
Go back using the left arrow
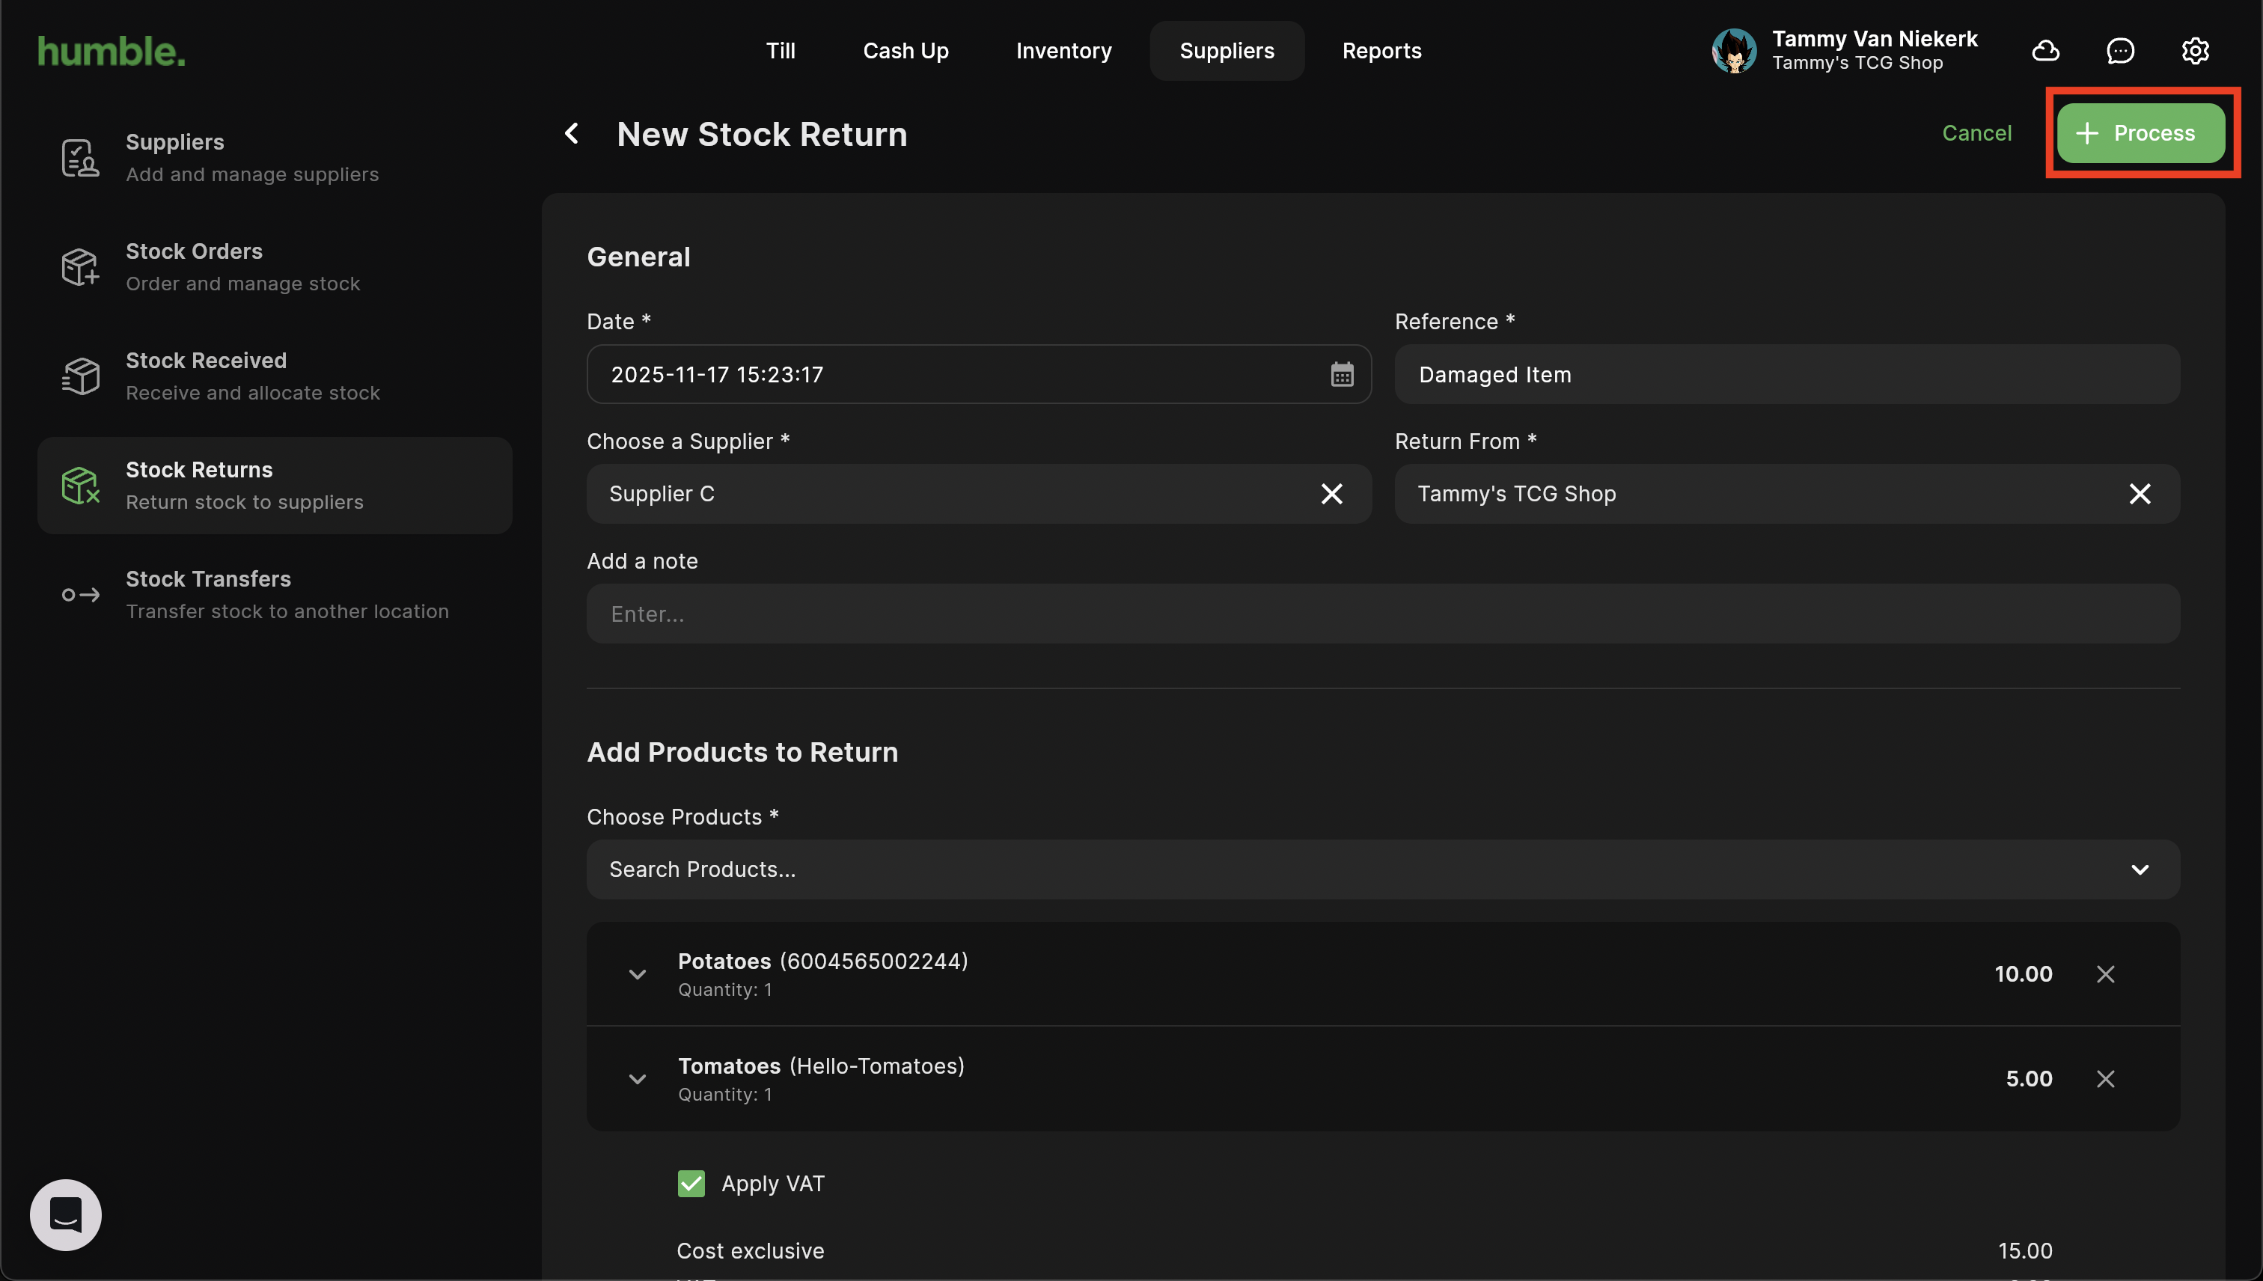point(572,134)
